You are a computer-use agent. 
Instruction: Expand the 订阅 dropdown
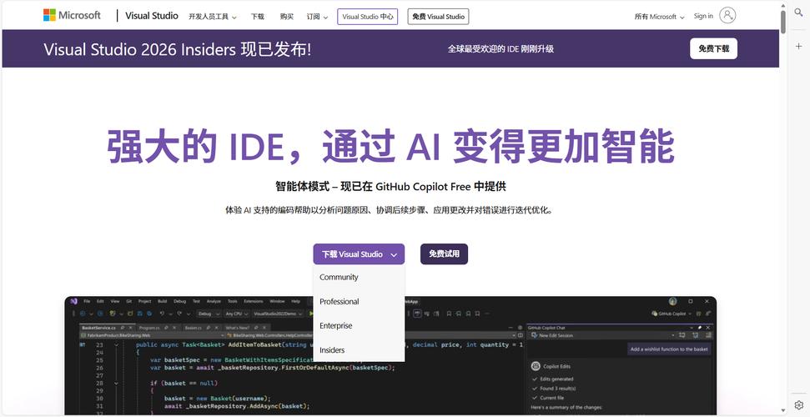(x=317, y=17)
